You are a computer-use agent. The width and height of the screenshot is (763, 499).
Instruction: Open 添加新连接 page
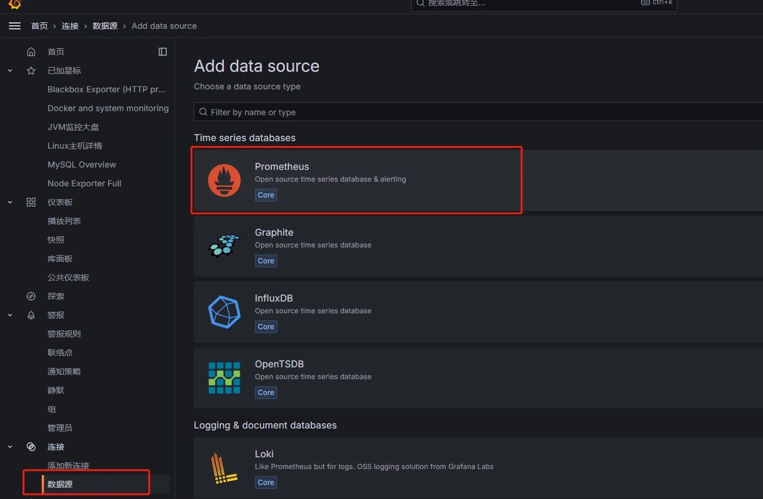click(68, 465)
